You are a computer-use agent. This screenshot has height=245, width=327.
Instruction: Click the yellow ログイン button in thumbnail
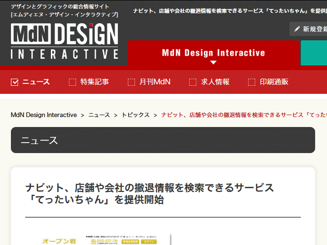point(149,241)
